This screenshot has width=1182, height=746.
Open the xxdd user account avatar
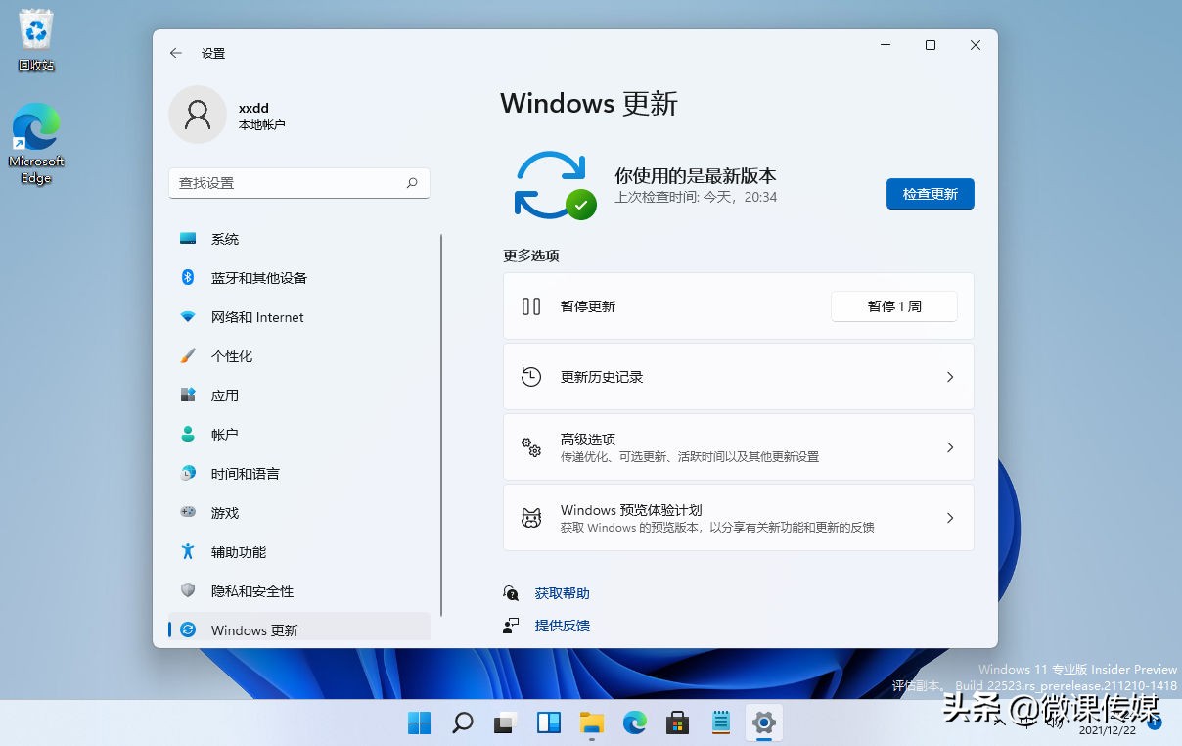[x=198, y=115]
